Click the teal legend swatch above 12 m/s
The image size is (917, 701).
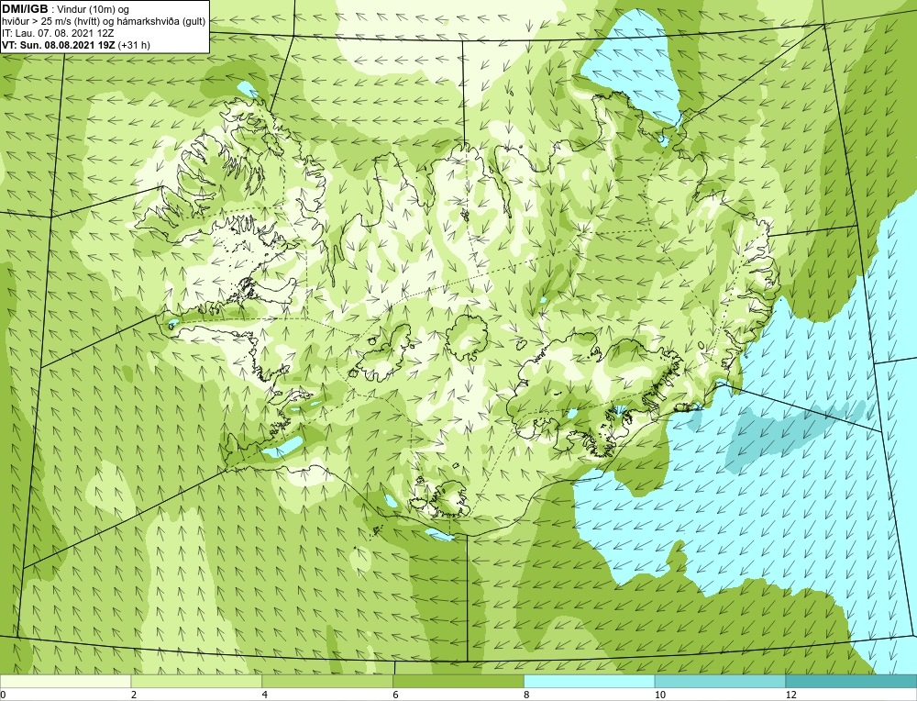click(852, 682)
